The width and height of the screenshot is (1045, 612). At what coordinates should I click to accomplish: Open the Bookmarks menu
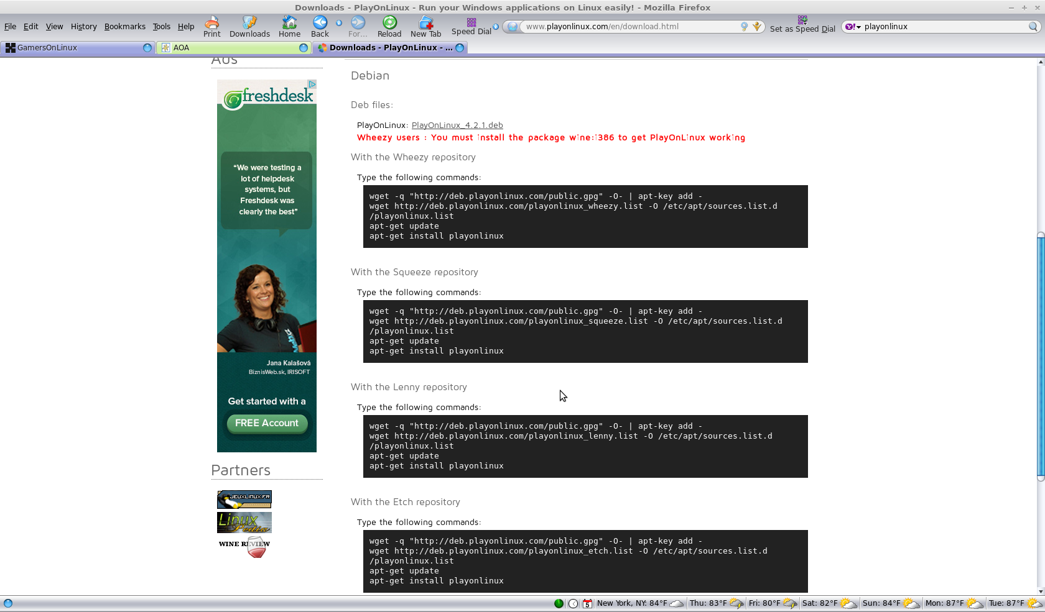pos(125,27)
